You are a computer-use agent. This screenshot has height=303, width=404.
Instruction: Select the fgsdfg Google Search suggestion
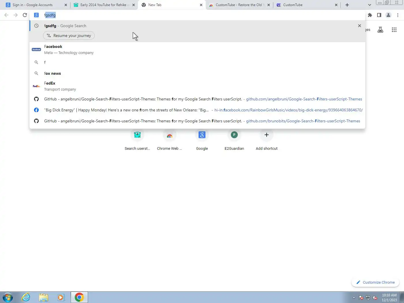[x=197, y=26]
